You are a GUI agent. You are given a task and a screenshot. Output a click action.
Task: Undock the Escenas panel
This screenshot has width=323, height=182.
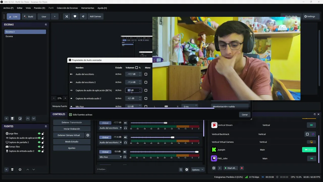46,25
